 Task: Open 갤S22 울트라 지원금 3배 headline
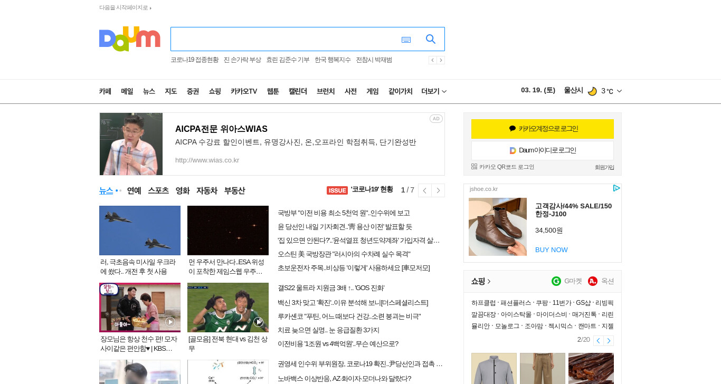click(x=331, y=288)
